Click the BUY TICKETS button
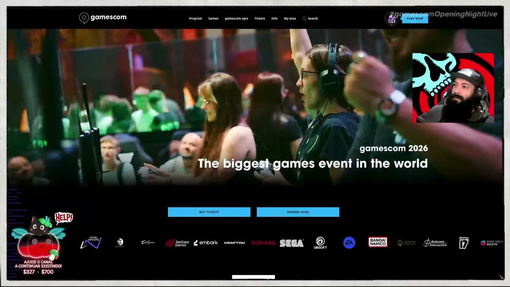Image resolution: width=510 pixels, height=287 pixels. pyautogui.click(x=209, y=212)
